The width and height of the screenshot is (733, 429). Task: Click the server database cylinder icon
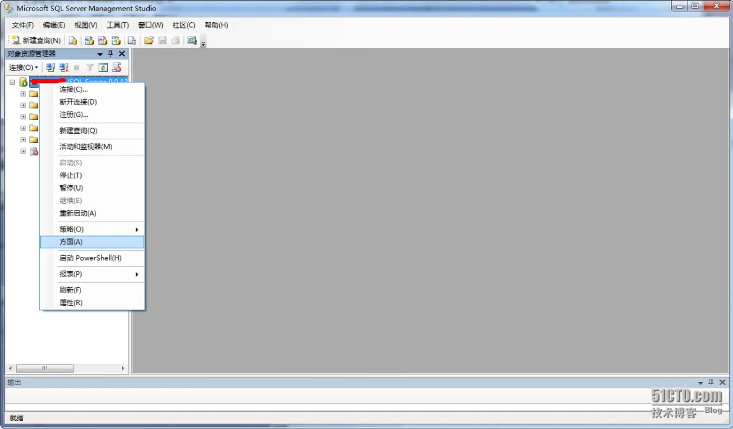click(x=23, y=82)
